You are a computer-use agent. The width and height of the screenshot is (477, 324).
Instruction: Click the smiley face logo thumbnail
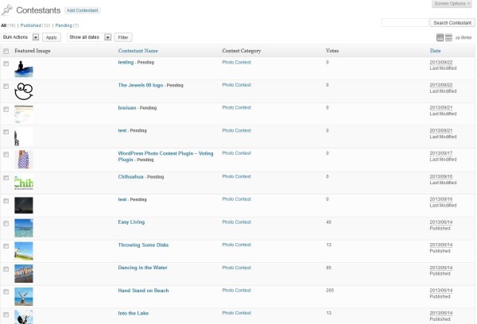24,91
